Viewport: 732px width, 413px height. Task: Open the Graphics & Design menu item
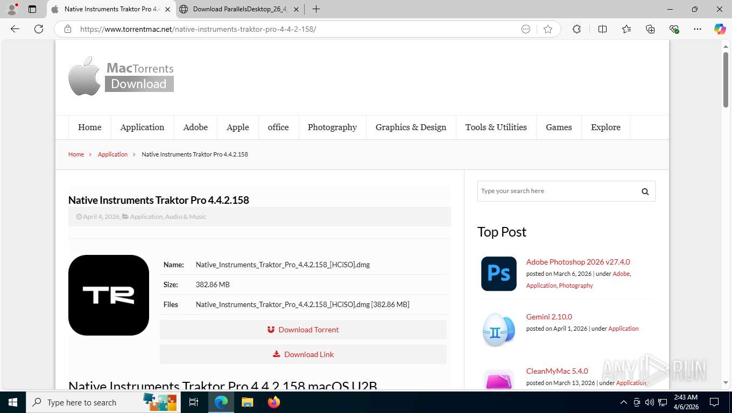tap(411, 127)
